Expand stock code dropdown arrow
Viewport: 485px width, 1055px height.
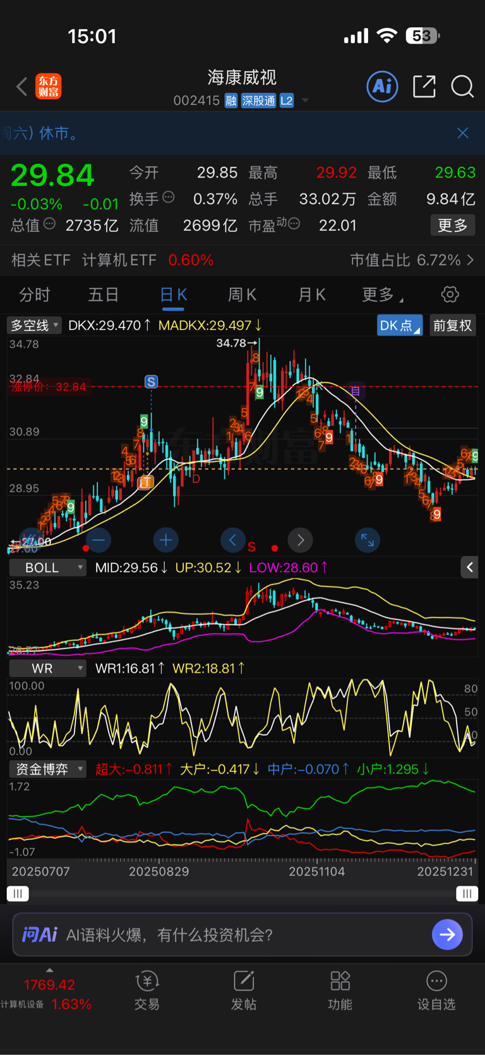click(306, 101)
